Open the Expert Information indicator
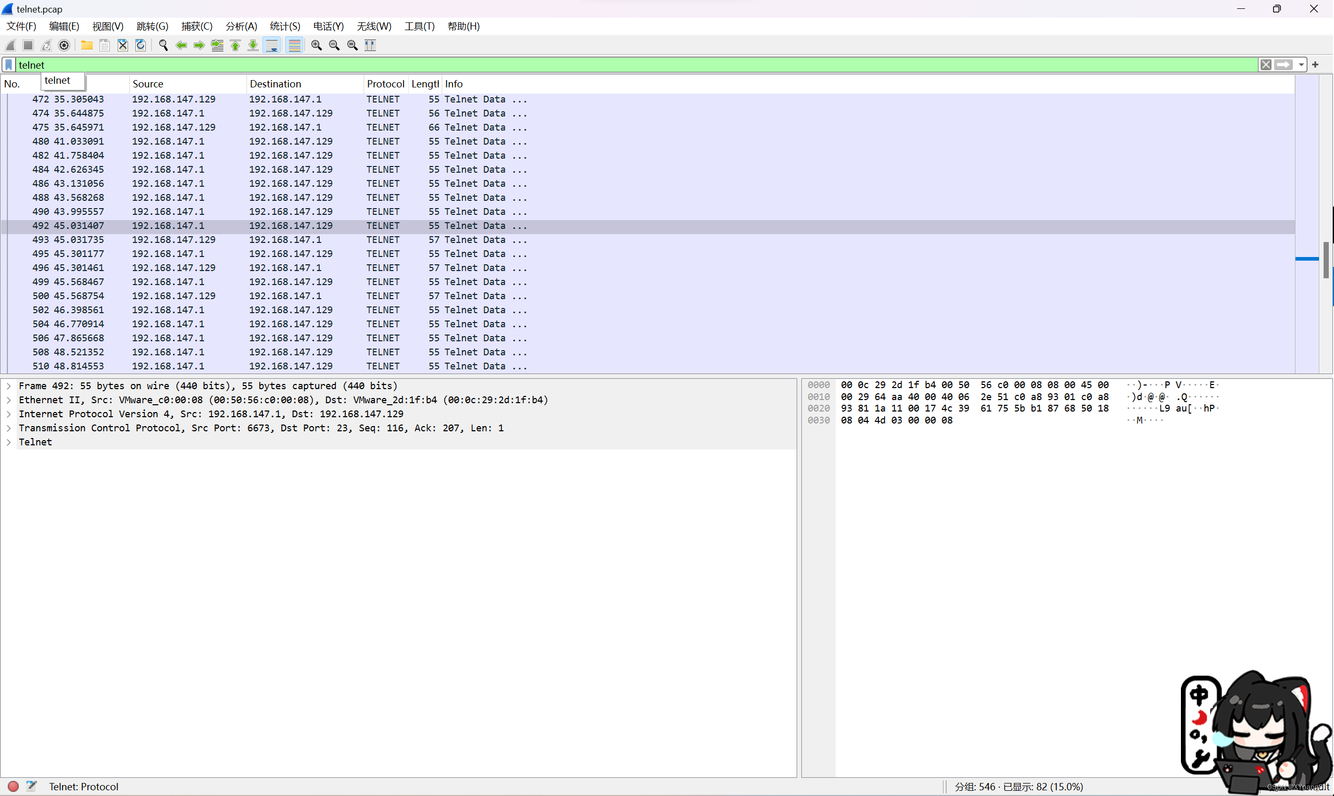Image resolution: width=1334 pixels, height=796 pixels. click(x=13, y=786)
